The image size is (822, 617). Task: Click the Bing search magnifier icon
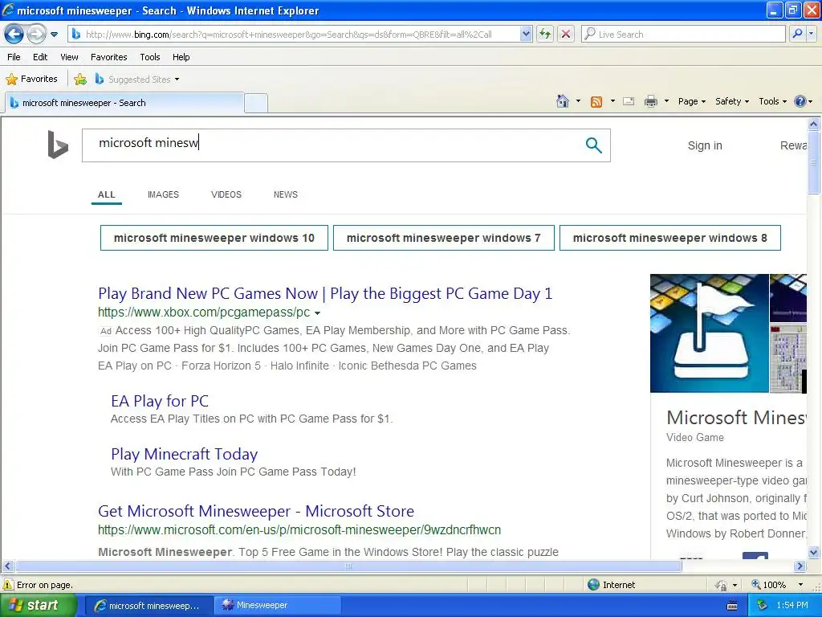593,145
